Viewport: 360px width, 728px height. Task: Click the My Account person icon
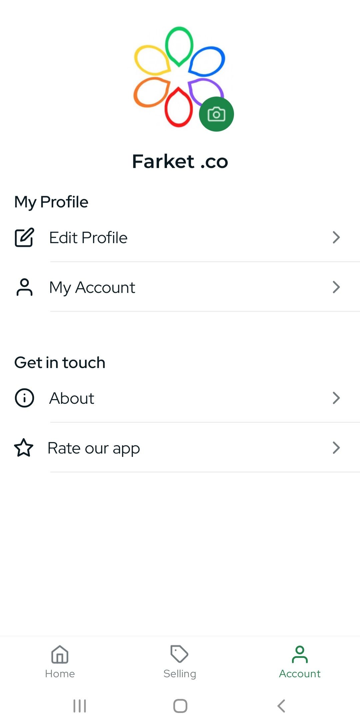tap(24, 287)
